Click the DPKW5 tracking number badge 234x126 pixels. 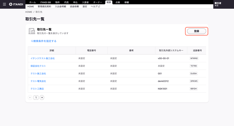click(x=194, y=81)
